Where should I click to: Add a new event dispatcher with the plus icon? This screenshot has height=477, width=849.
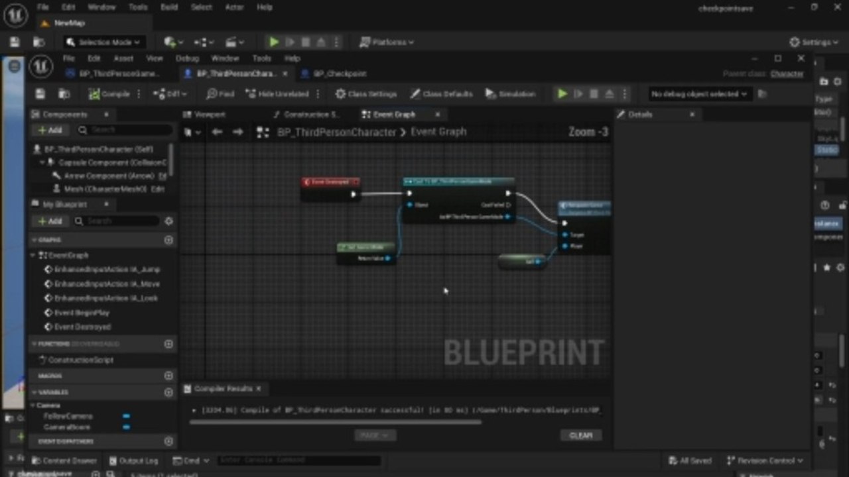168,441
